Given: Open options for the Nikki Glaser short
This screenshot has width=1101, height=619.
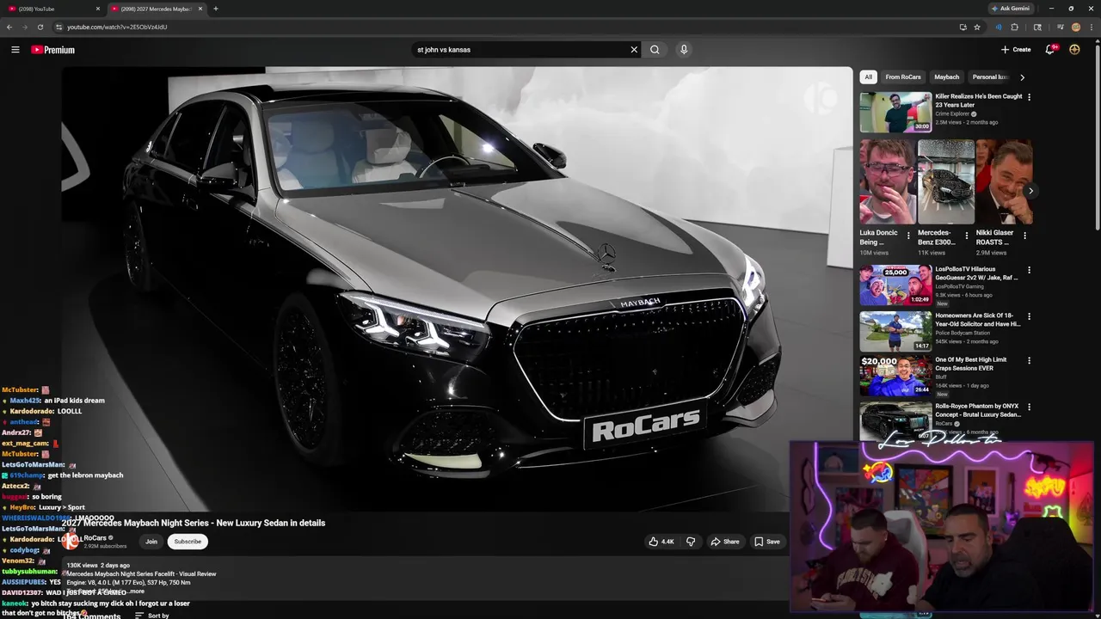Looking at the screenshot, I should point(1024,236).
